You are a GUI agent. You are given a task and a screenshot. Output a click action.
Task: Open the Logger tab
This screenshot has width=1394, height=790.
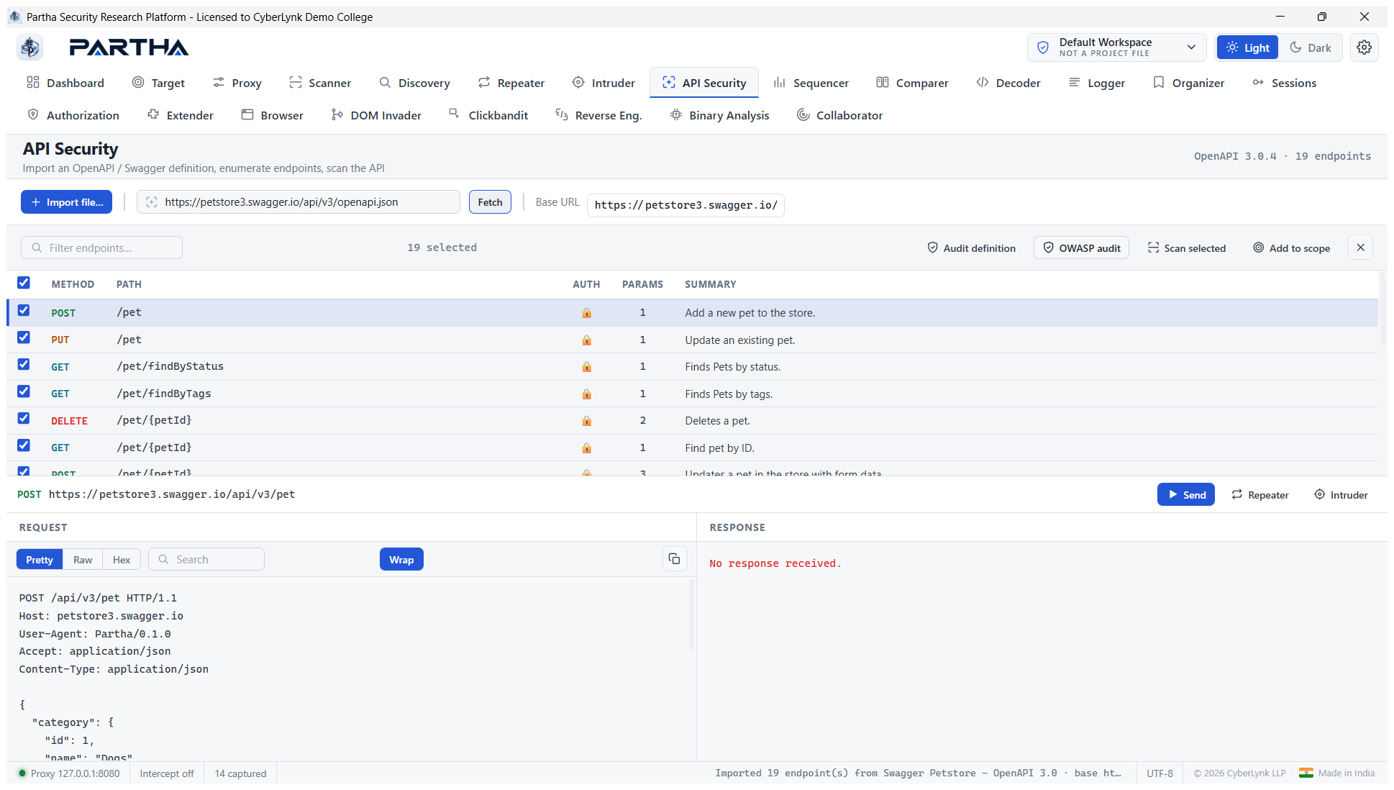[1097, 83]
